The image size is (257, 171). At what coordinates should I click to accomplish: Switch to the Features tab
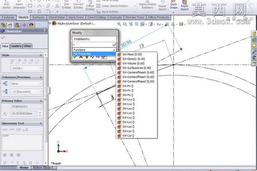coord(8,18)
